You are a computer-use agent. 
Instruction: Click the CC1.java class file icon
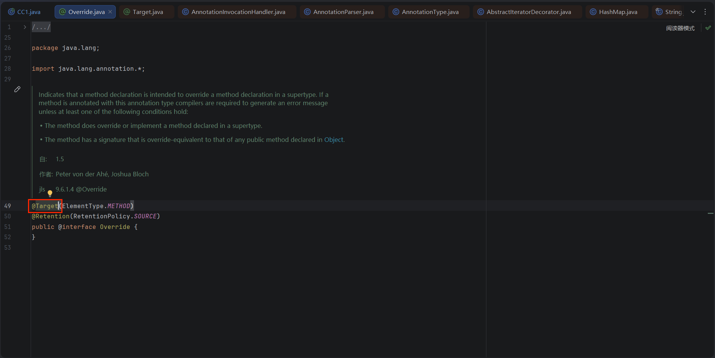tap(11, 12)
